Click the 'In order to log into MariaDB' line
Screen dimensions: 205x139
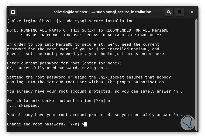click(83, 44)
